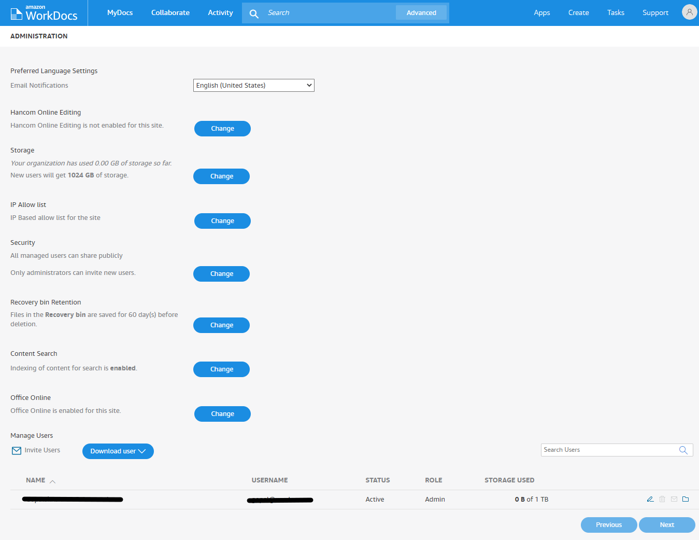This screenshot has width=699, height=540.
Task: Expand the Download user dropdown
Action: click(x=118, y=451)
